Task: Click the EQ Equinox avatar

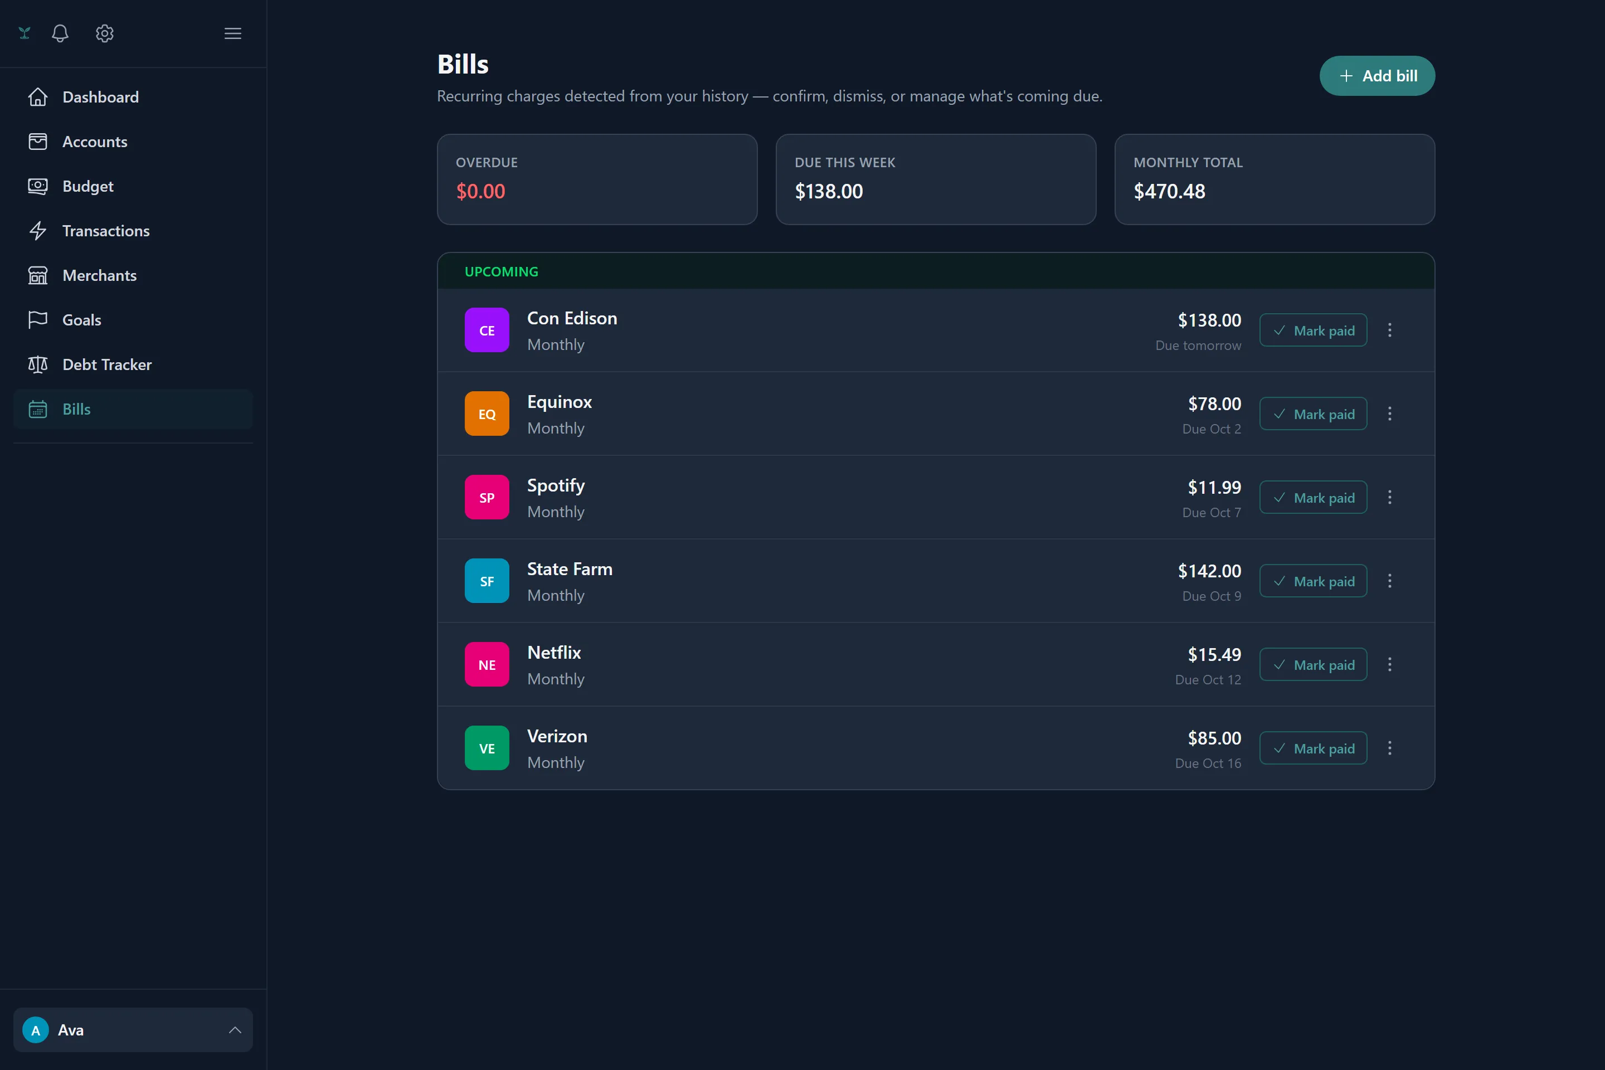Action: pos(487,414)
